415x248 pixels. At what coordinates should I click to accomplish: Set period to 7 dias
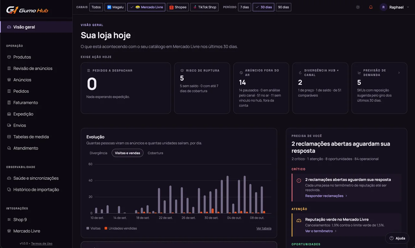coord(244,7)
